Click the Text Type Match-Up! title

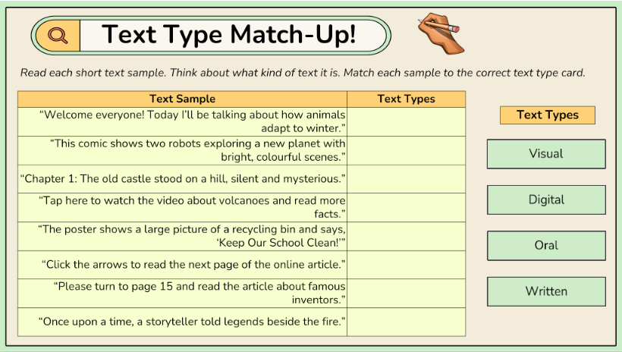click(x=229, y=35)
